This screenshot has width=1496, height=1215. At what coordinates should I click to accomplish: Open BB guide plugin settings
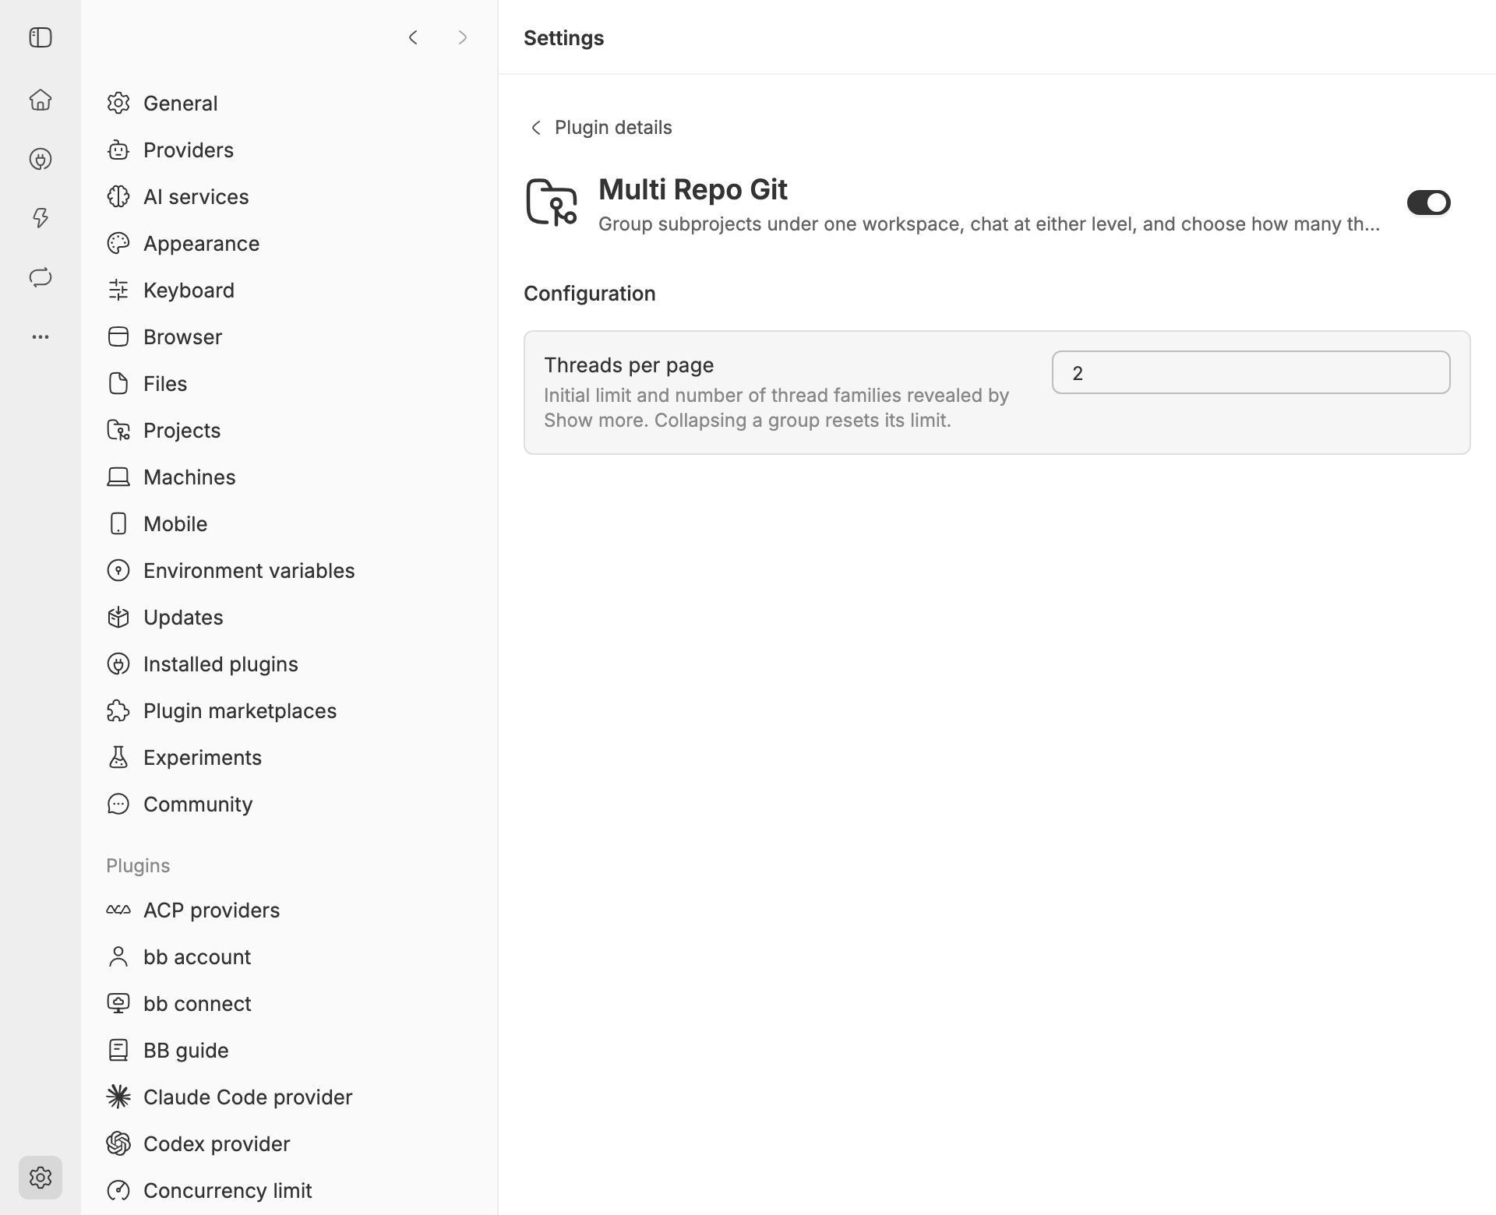(x=289, y=1050)
